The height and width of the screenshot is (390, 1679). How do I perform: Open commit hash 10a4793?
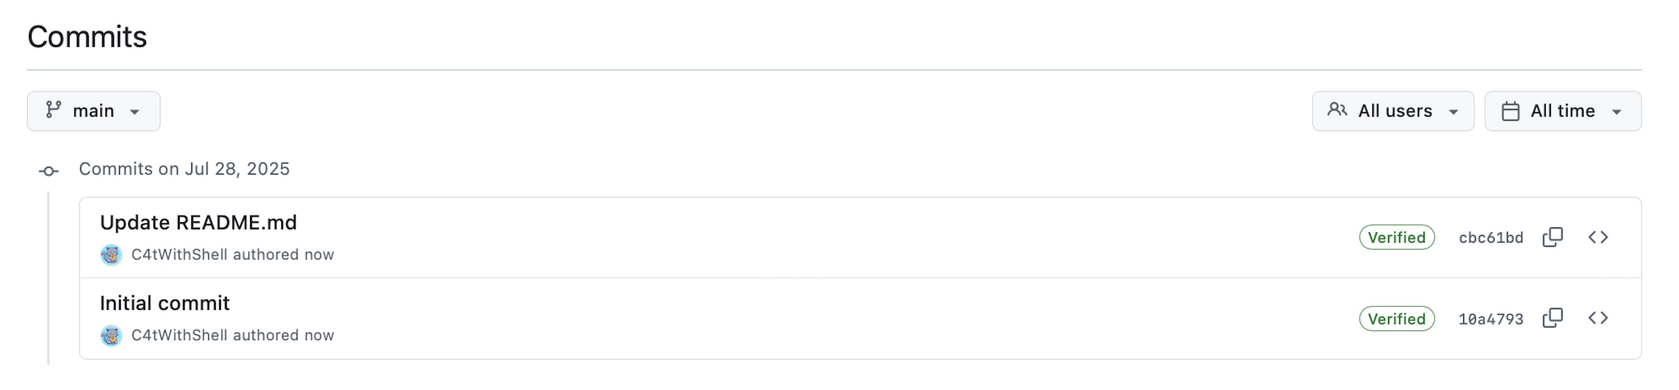click(x=1491, y=320)
